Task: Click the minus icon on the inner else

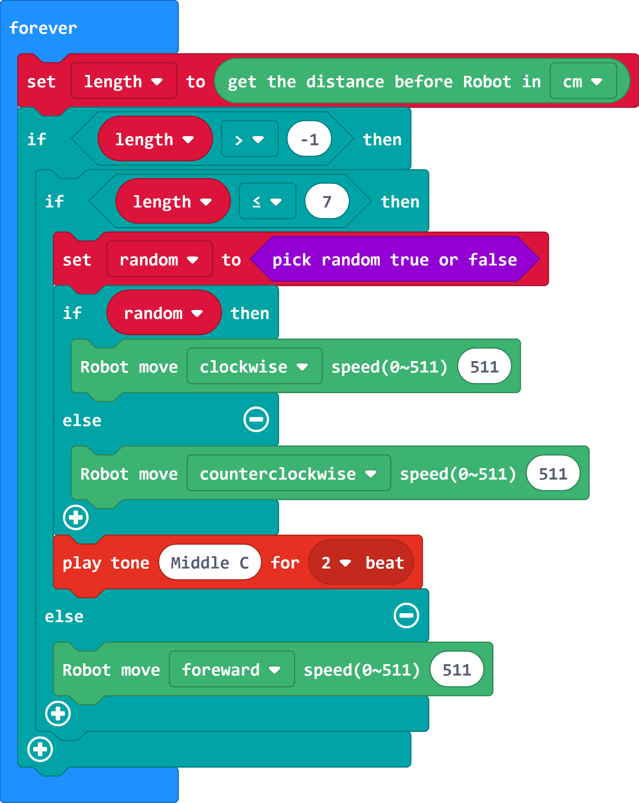Action: click(x=256, y=419)
